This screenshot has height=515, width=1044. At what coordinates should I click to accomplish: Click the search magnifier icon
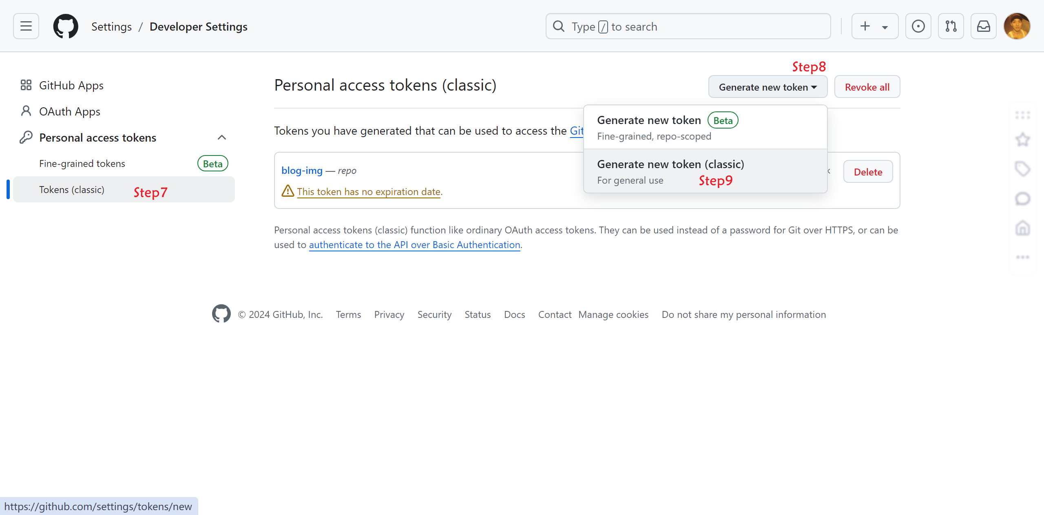(558, 27)
